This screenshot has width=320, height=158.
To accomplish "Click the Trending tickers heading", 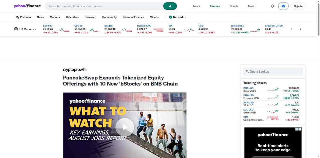I will click(255, 83).
